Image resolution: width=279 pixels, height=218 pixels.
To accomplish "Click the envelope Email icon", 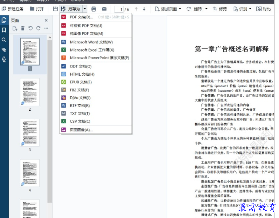I will click(104, 9).
